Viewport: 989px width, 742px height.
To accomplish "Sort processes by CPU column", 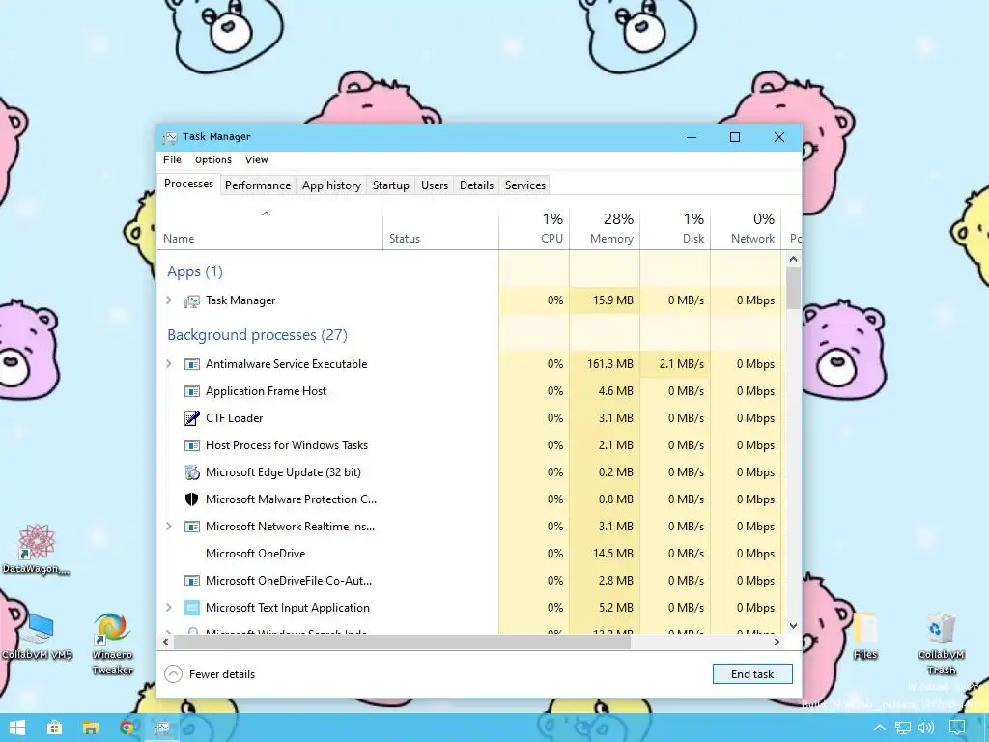I will click(x=534, y=229).
